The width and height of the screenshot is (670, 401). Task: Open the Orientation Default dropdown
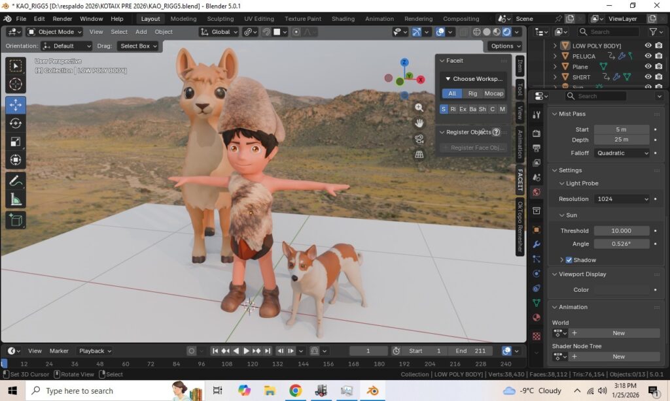(67, 46)
